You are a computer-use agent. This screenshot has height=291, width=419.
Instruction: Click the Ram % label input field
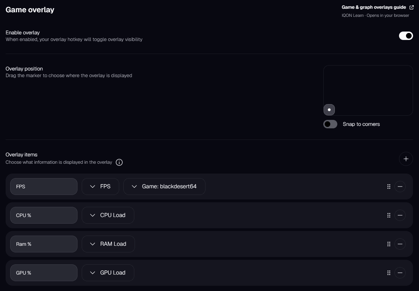[x=44, y=244]
